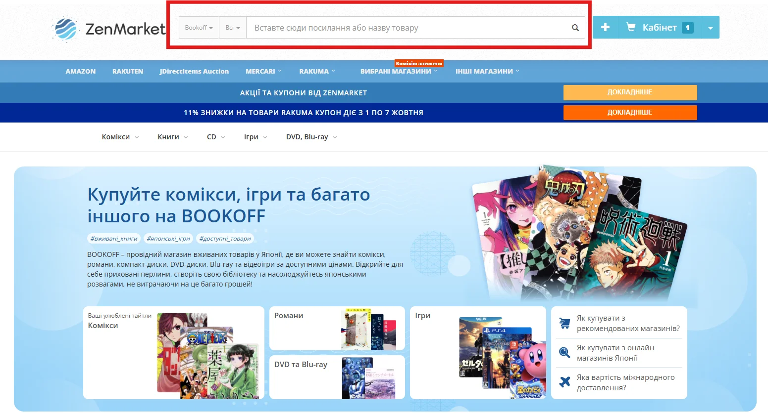
Task: Click magnifier icon beside online shops help
Action: point(564,353)
